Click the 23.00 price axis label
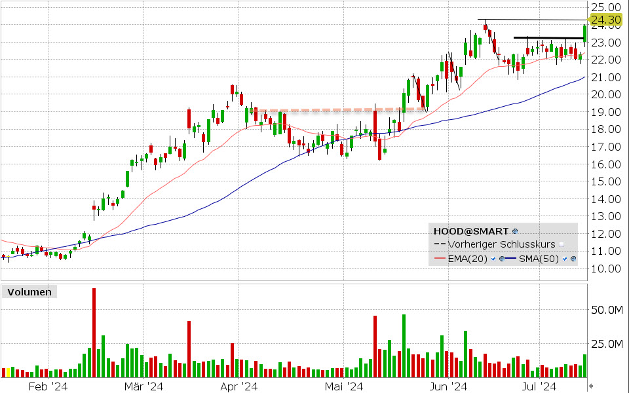Image resolution: width=629 pixels, height=393 pixels. pos(607,42)
